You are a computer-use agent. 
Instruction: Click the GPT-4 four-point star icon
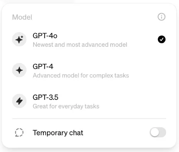(19, 70)
